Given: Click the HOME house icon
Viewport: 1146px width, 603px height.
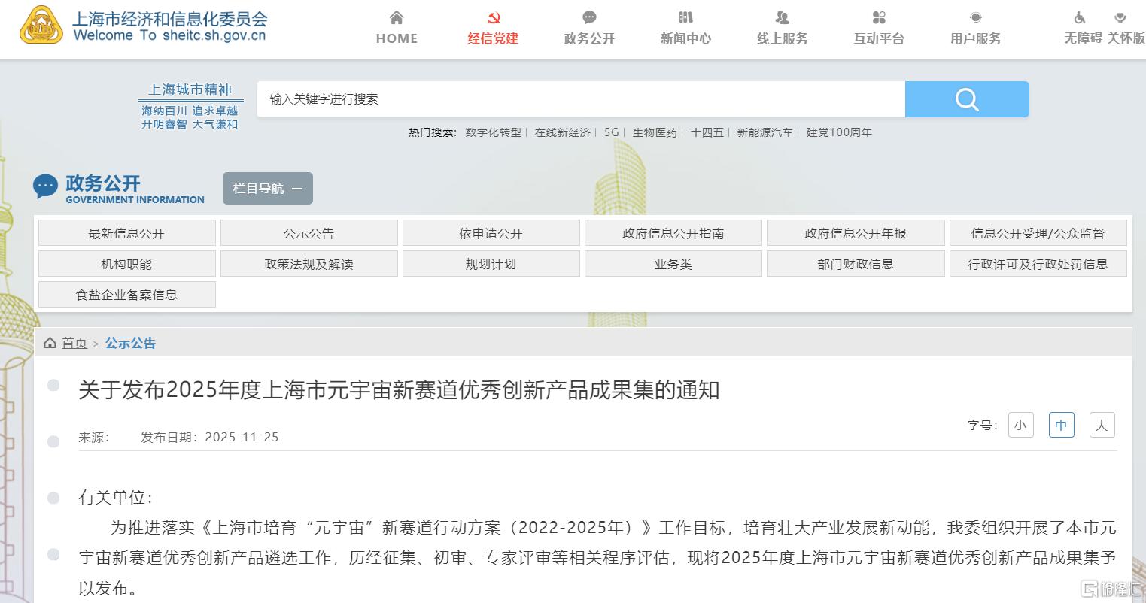Looking at the screenshot, I should [x=397, y=17].
